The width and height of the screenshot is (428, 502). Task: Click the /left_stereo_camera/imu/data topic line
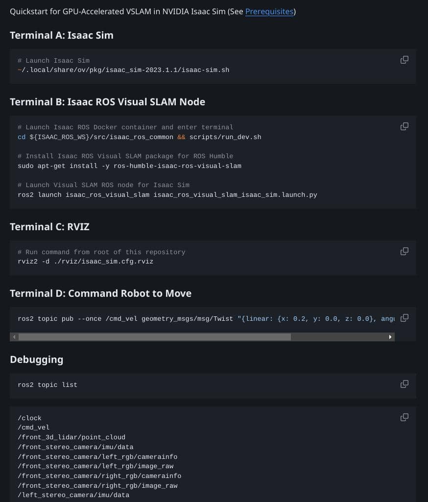point(73,495)
